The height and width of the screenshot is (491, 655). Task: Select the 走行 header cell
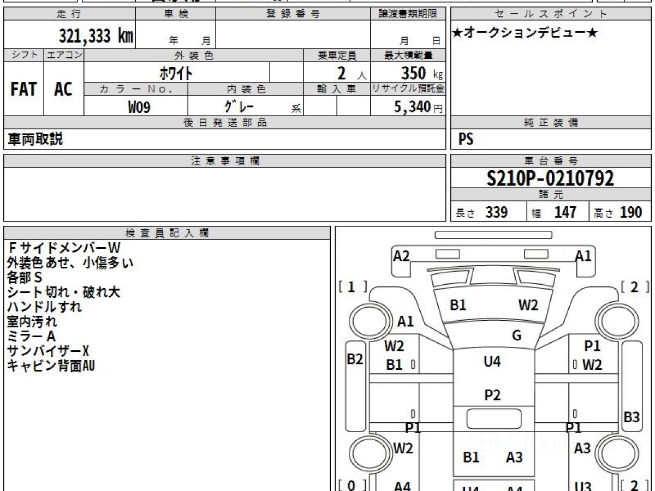click(x=69, y=14)
